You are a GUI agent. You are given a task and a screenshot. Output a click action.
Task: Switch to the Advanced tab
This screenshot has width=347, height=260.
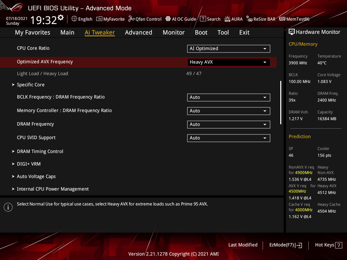[x=139, y=32]
